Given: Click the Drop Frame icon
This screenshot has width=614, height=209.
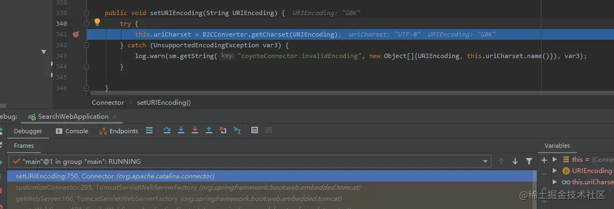Looking at the screenshot, I should [x=223, y=131].
